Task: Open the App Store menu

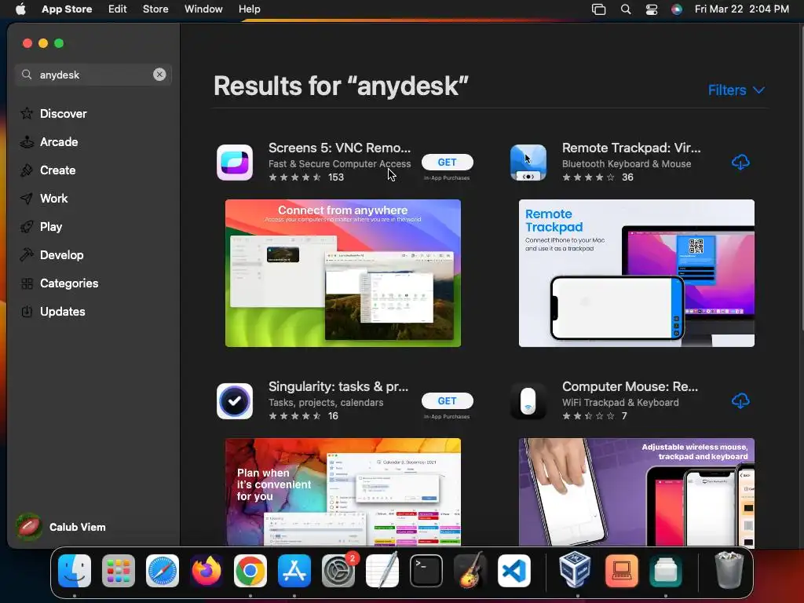Action: tap(67, 9)
